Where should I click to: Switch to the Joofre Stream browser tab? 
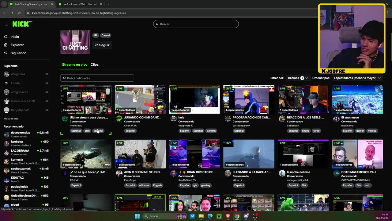click(x=80, y=4)
